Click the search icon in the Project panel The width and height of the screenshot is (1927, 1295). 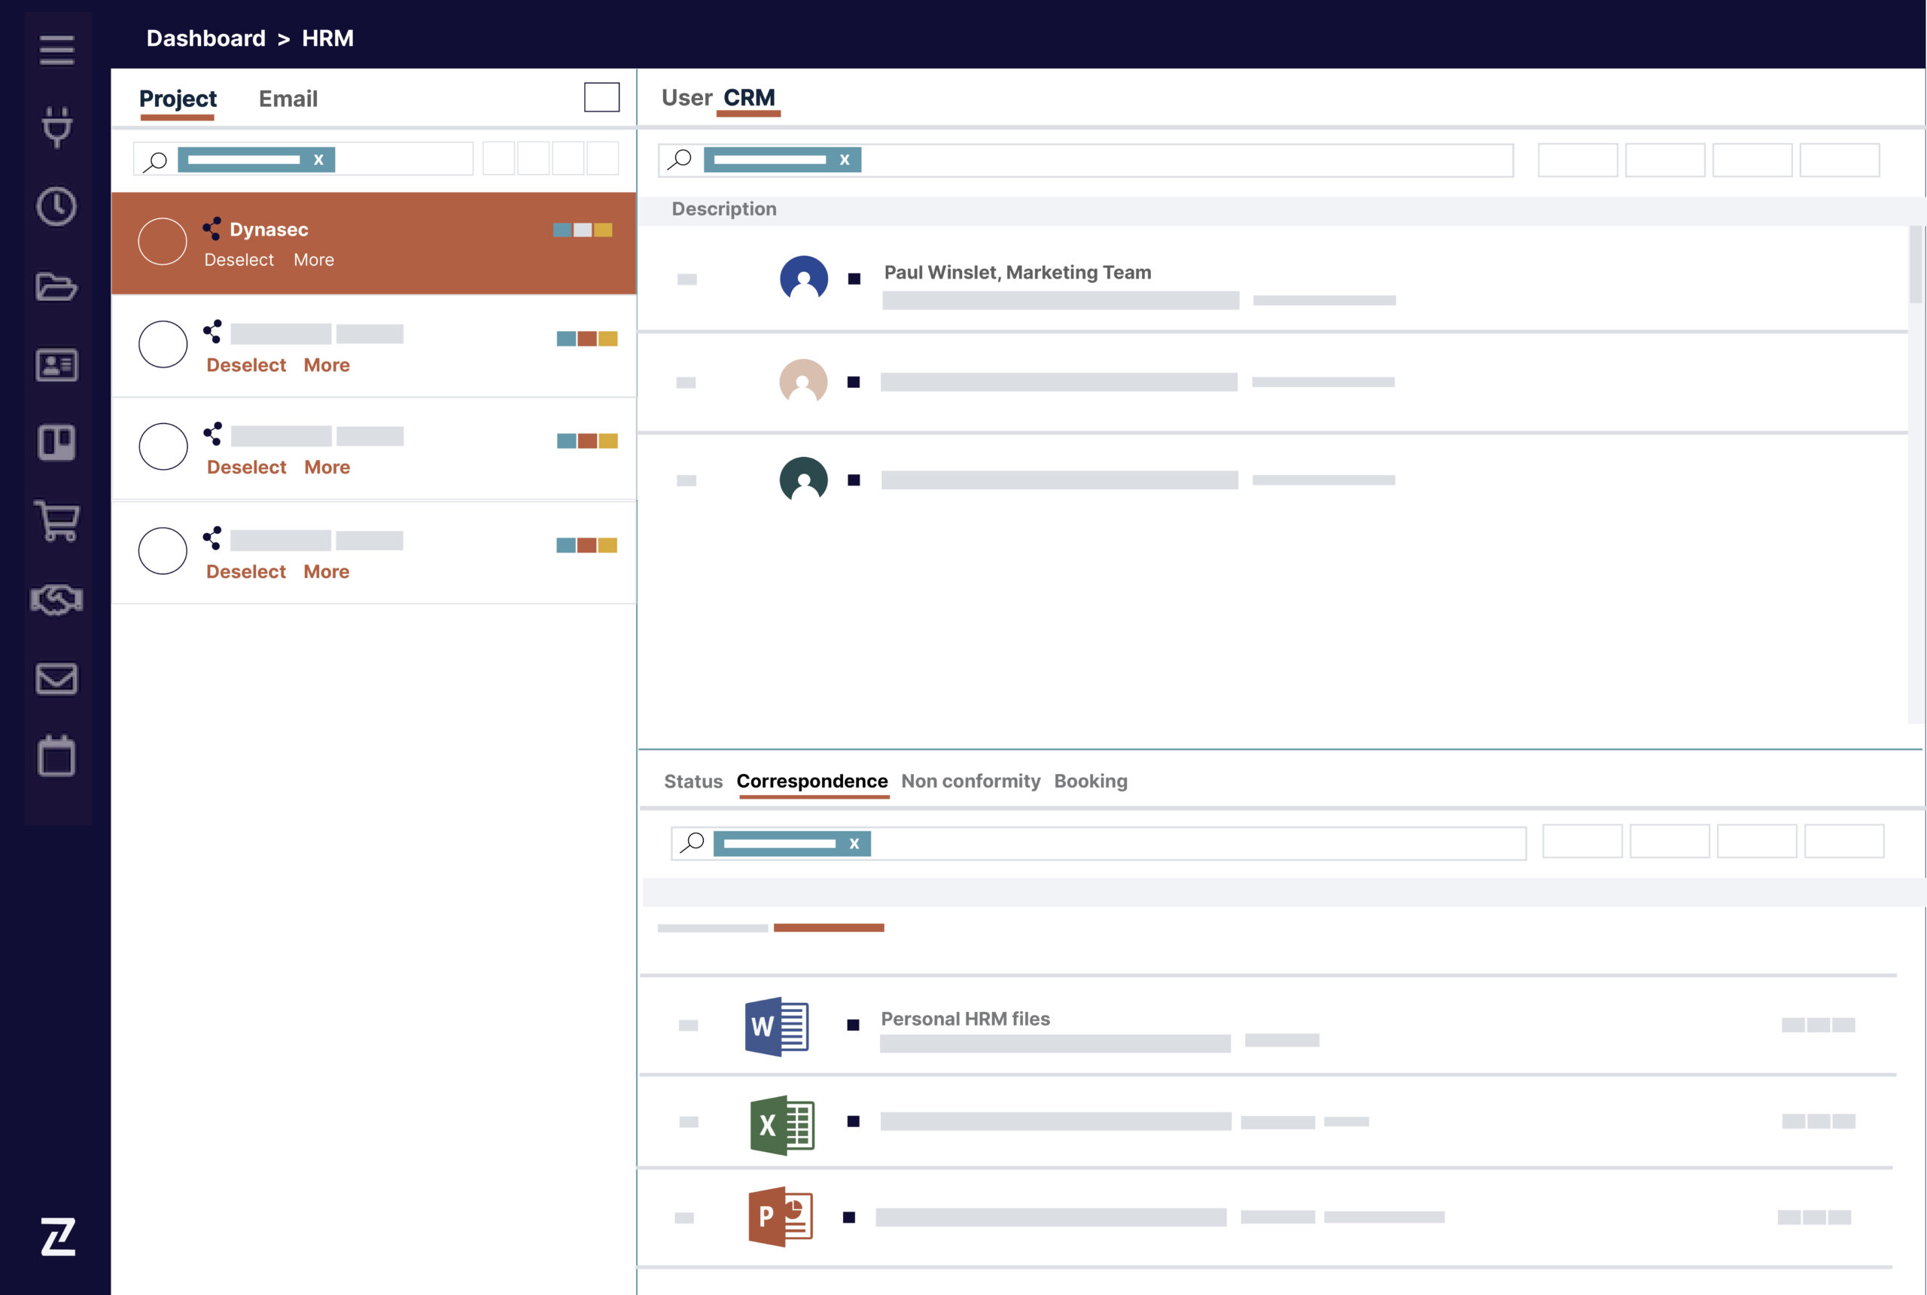(x=155, y=161)
